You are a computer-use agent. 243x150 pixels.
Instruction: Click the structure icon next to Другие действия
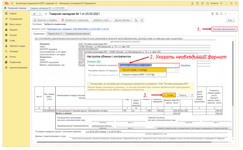(136, 20)
